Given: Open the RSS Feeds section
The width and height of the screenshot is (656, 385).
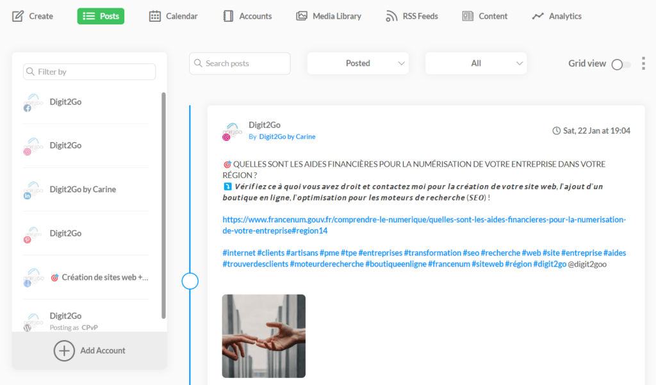Looking at the screenshot, I should point(412,15).
